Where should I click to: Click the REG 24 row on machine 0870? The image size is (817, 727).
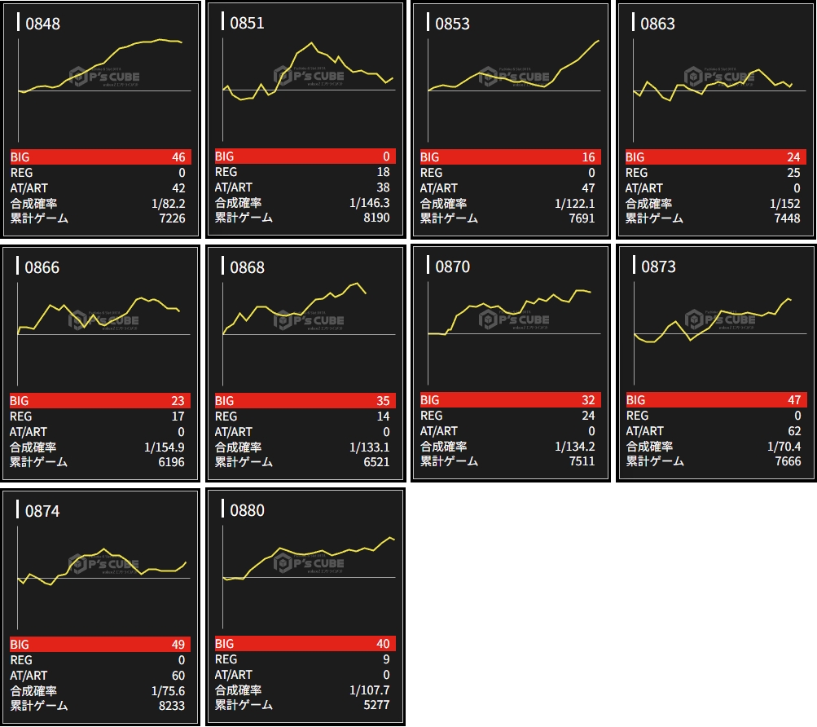pos(510,416)
